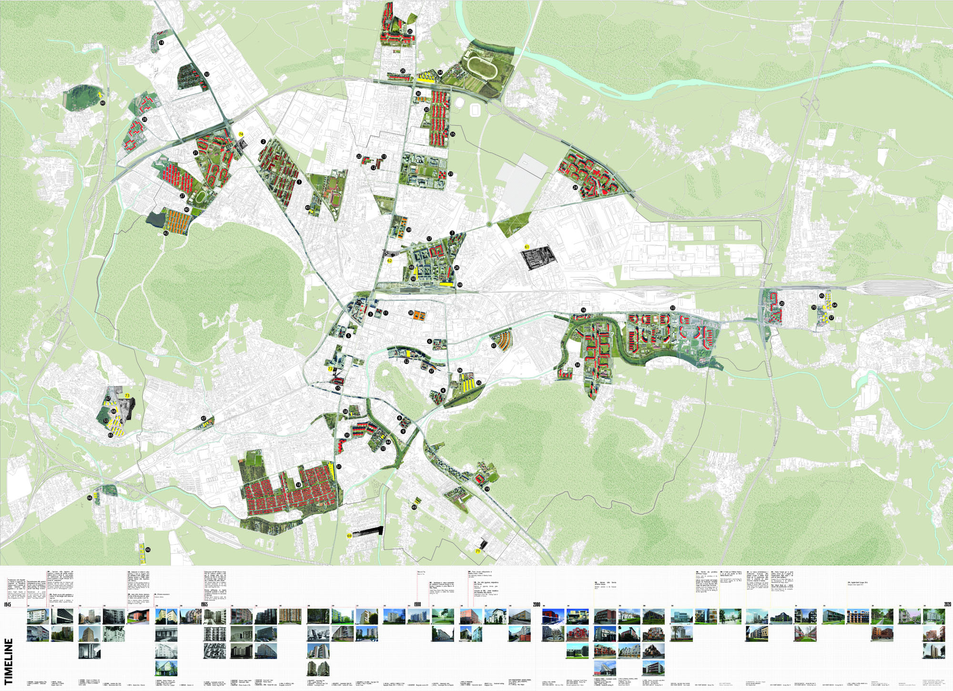Click map marker number 17
The image size is (953, 691).
[429, 239]
